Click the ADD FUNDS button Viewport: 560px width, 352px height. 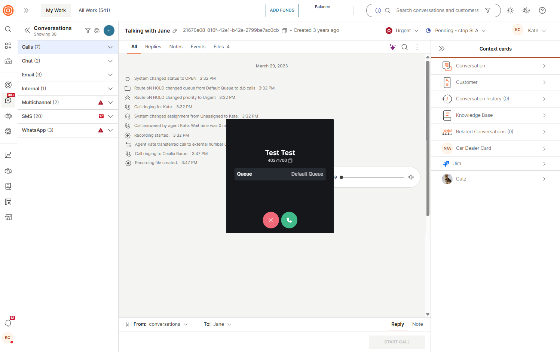click(x=282, y=10)
